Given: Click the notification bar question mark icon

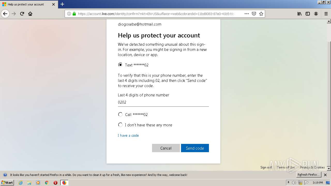Looking at the screenshot, I should pos(5,175).
